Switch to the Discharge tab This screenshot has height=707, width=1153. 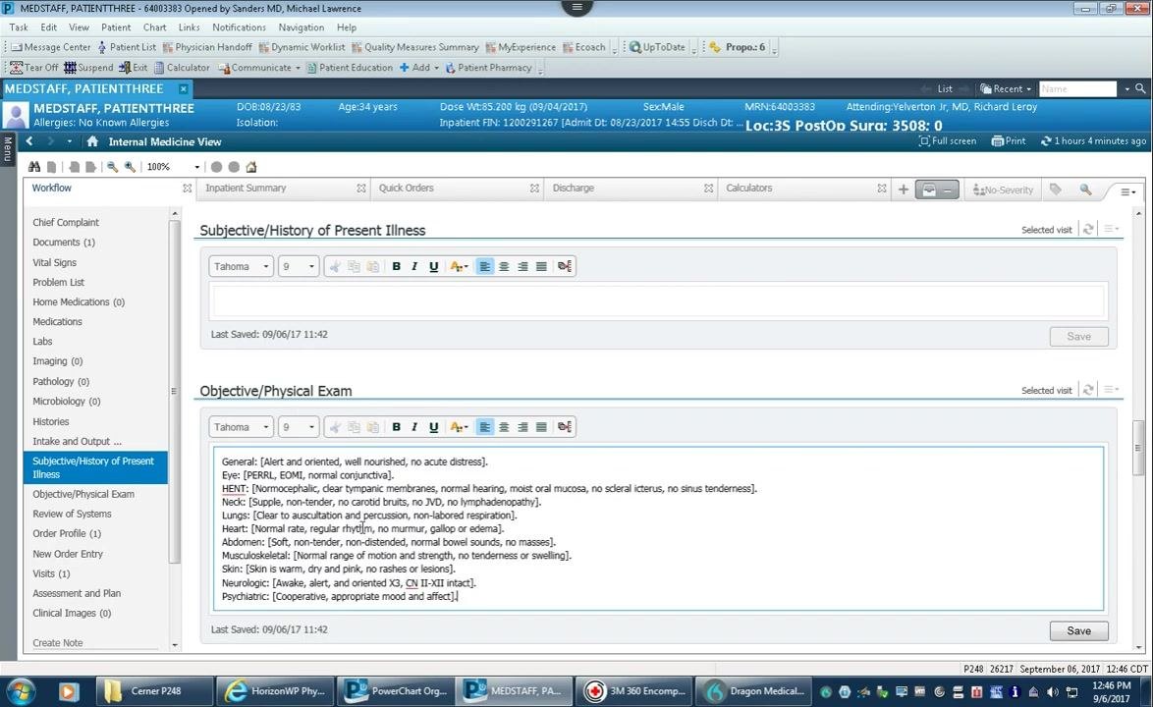pos(573,189)
